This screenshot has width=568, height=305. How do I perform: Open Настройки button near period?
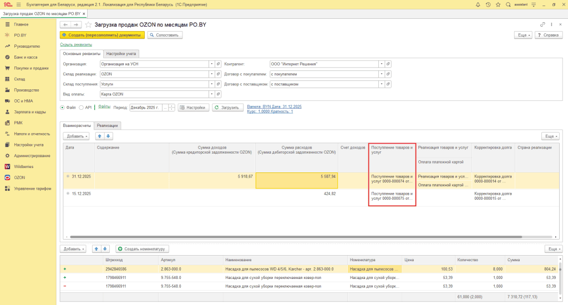pos(194,108)
